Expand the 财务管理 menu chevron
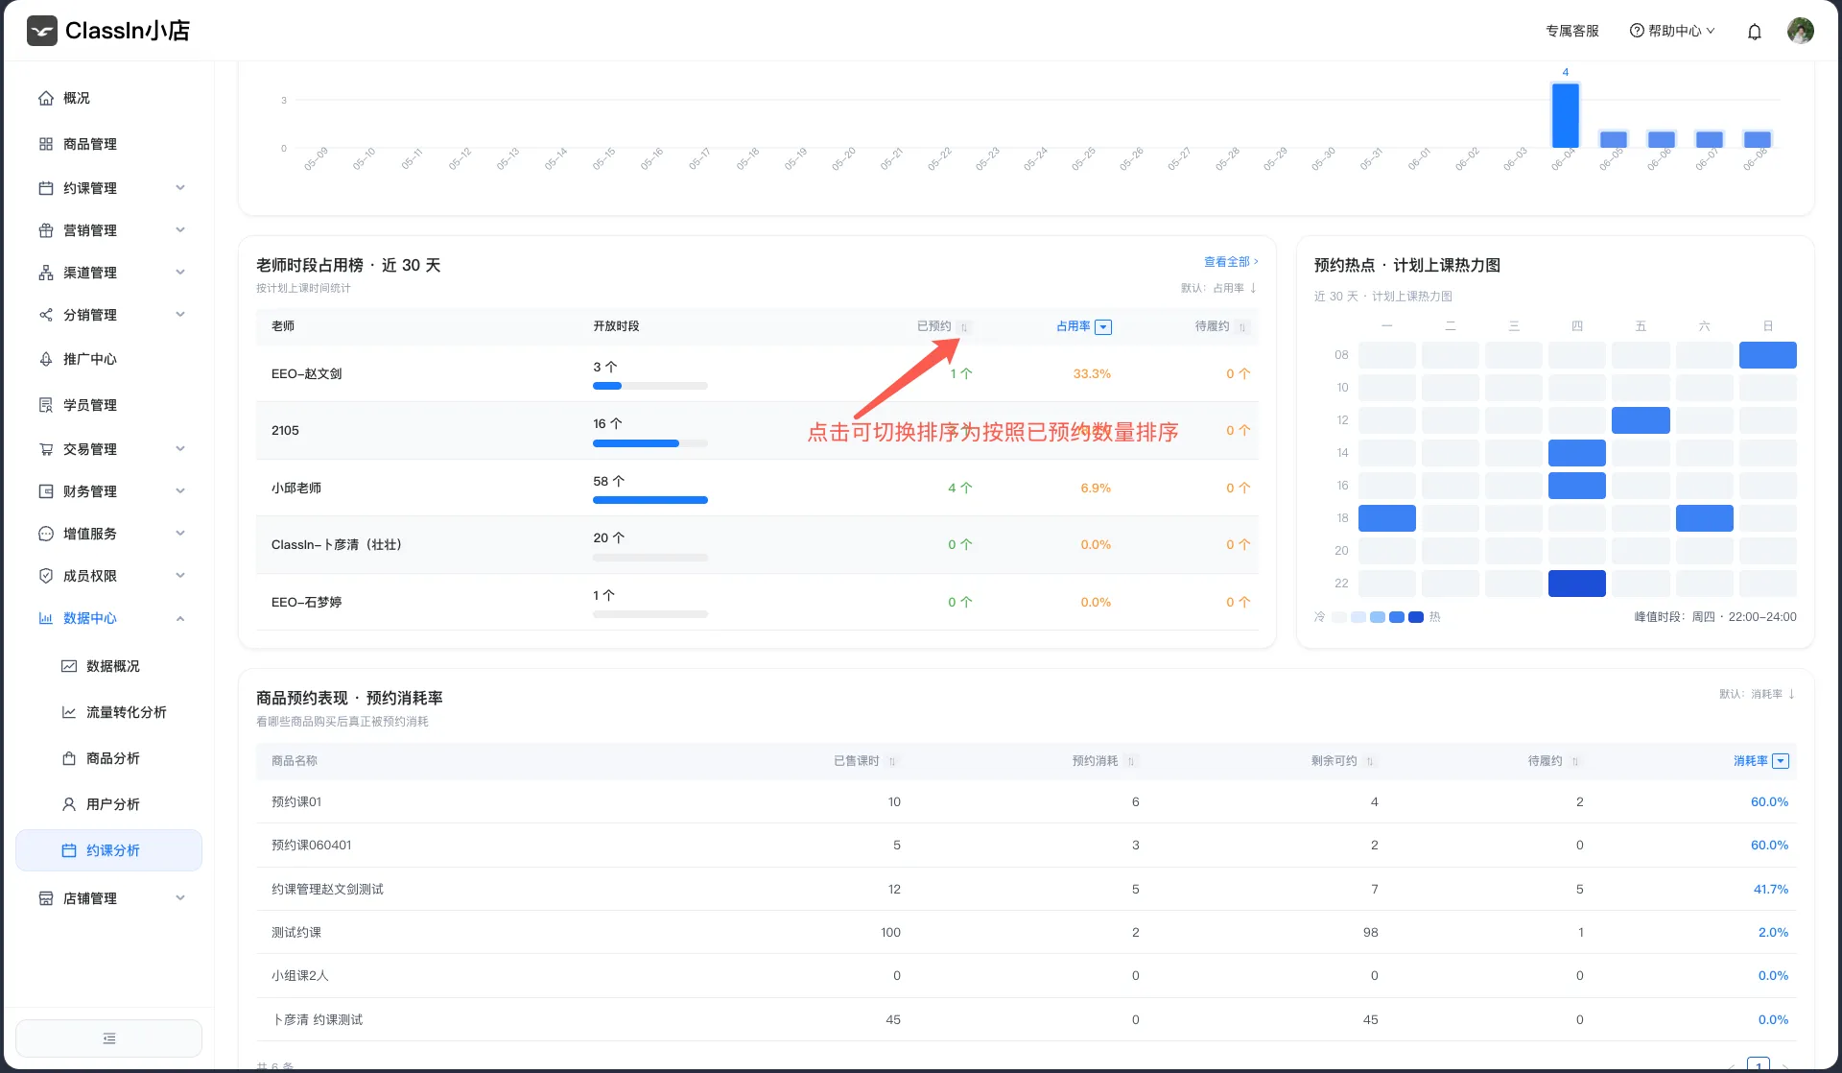The height and width of the screenshot is (1073, 1842). (x=180, y=491)
